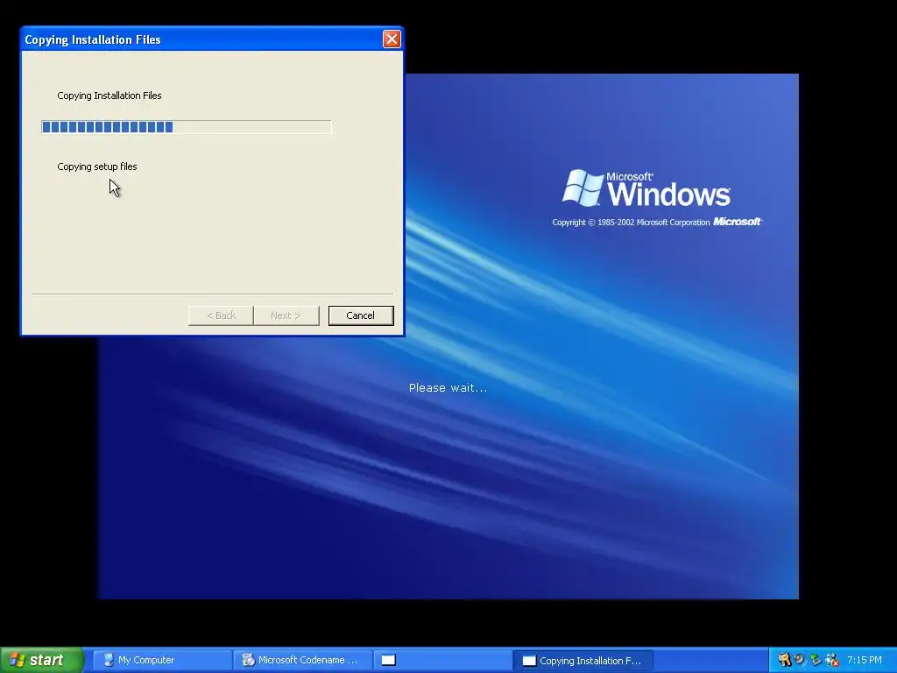Screen dimensions: 897x673
Task: Click the greyed-out Next button
Action: tap(286, 315)
